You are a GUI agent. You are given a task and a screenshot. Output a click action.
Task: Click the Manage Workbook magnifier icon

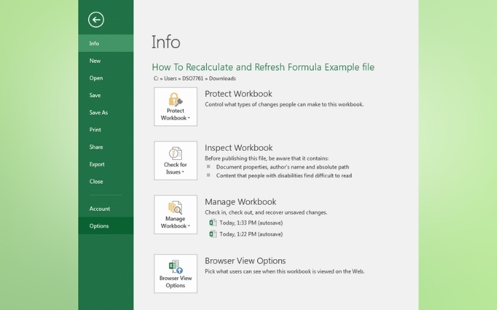175,207
